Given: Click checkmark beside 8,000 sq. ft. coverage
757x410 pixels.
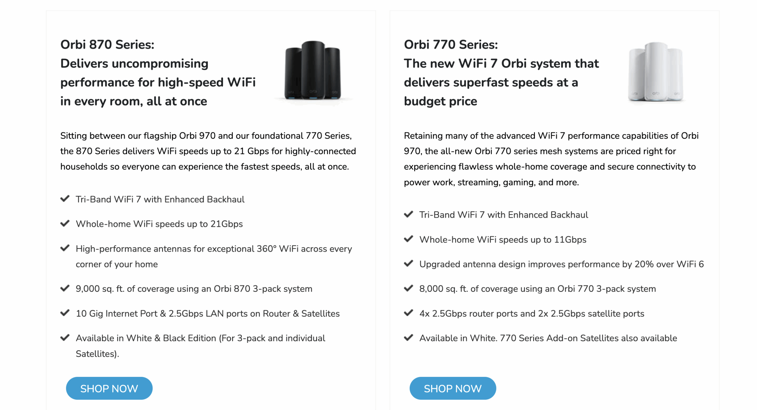Looking at the screenshot, I should point(408,288).
